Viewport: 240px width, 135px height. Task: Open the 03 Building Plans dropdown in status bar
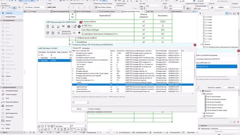tap(141, 132)
